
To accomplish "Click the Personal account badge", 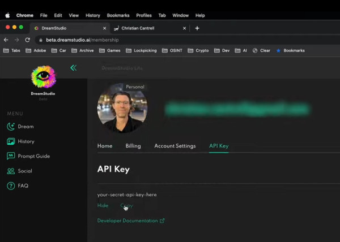I will coord(135,87).
